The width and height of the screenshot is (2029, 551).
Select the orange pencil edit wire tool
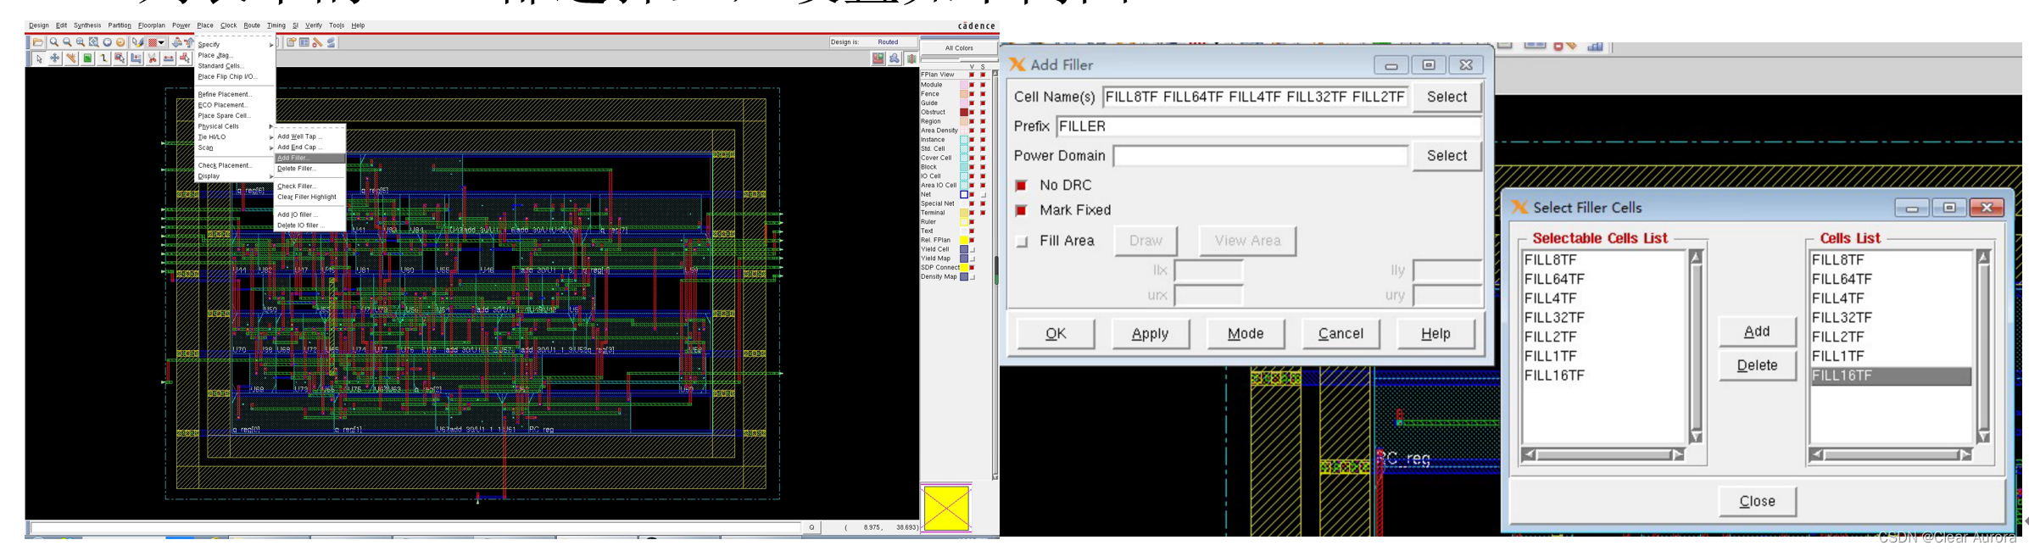[x=71, y=58]
